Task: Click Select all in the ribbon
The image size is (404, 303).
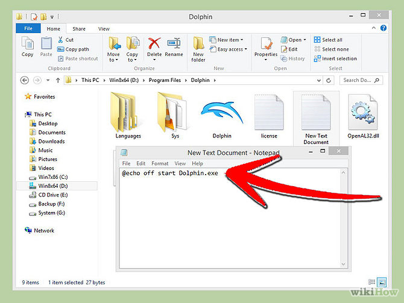Action: [328, 40]
